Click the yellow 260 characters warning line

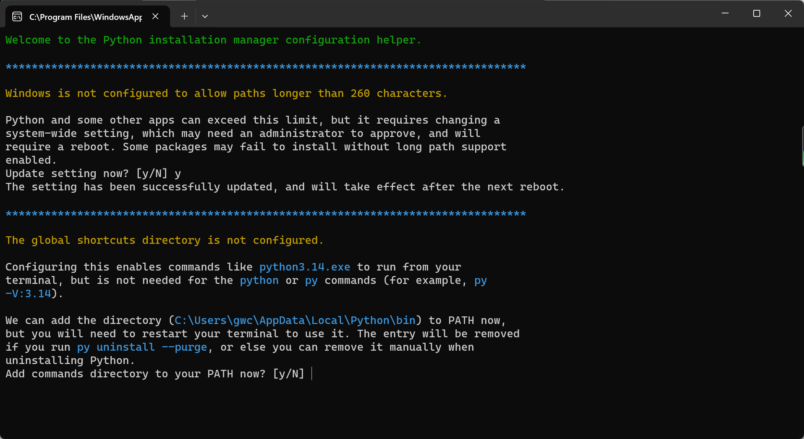click(226, 93)
